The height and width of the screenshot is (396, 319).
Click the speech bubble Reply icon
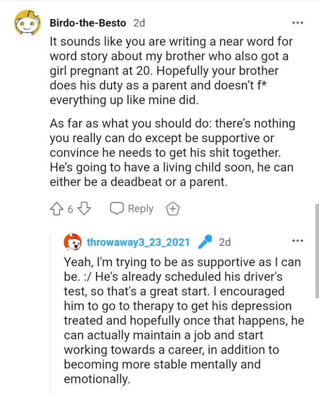pos(118,208)
